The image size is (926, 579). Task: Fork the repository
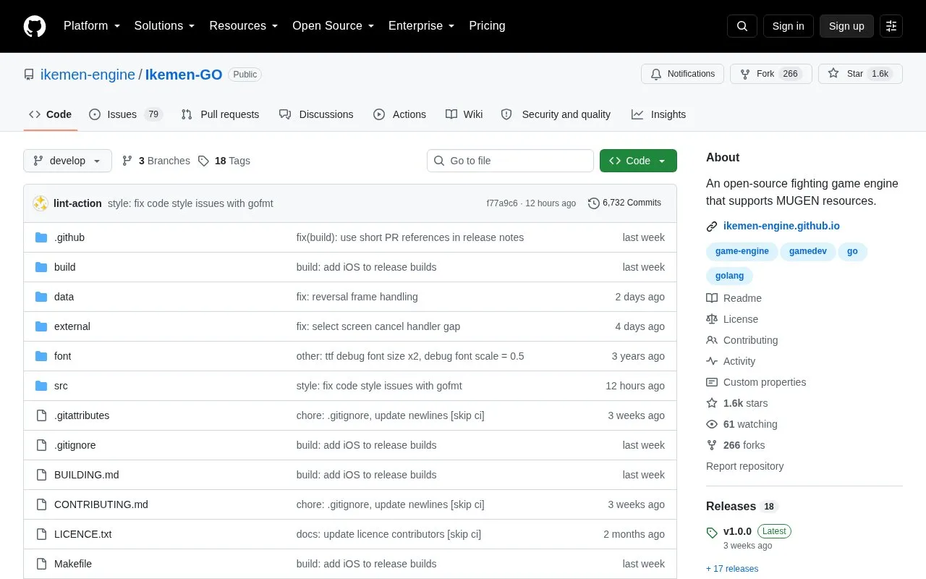771,74
